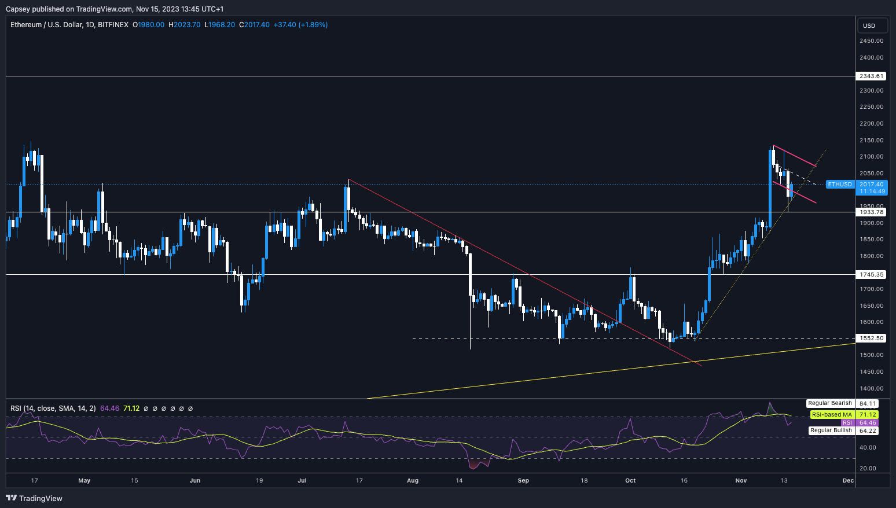Select the 2343.61 resistance price label
896x508 pixels.
pos(872,76)
